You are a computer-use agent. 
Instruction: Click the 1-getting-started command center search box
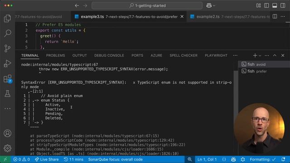point(147,5)
